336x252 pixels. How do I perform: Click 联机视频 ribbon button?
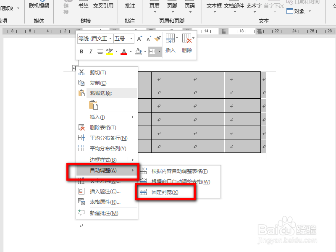pyautogui.click(x=39, y=5)
